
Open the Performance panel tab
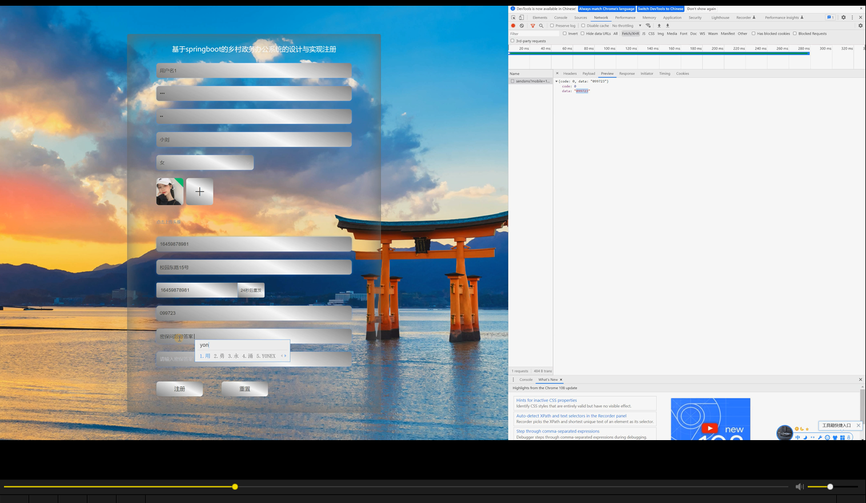click(625, 18)
